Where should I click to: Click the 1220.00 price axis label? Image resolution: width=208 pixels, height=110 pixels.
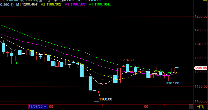coord(201,58)
